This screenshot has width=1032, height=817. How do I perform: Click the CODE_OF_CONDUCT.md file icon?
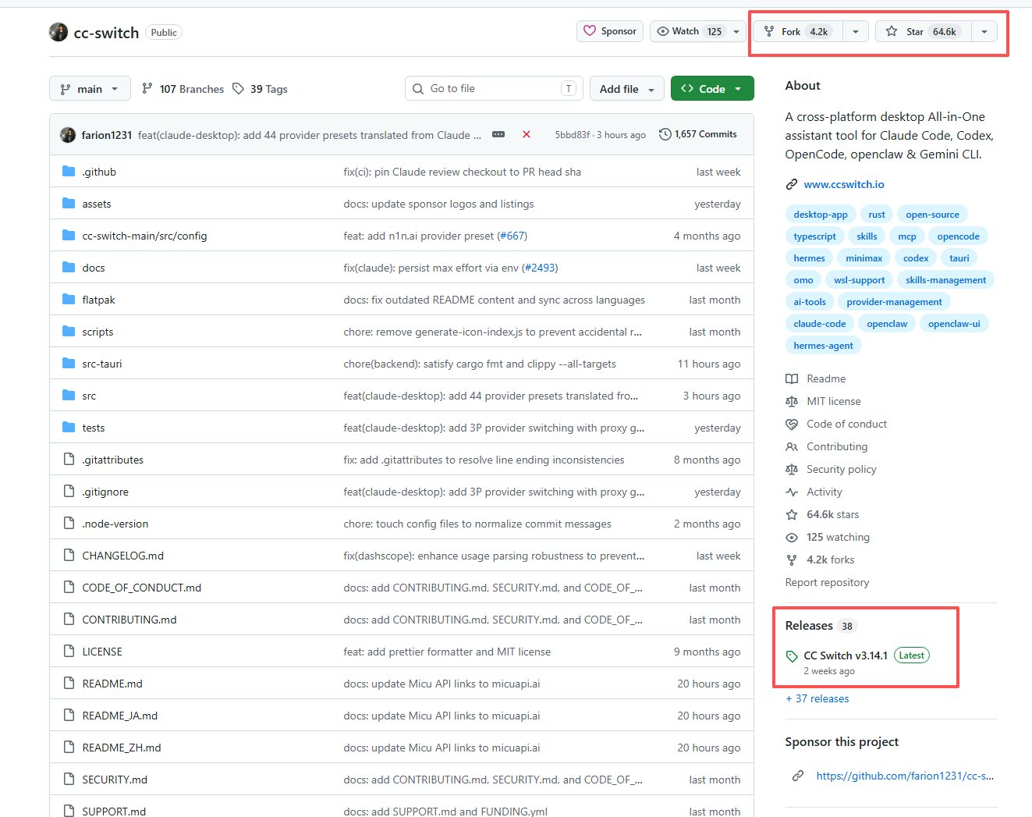pos(69,588)
